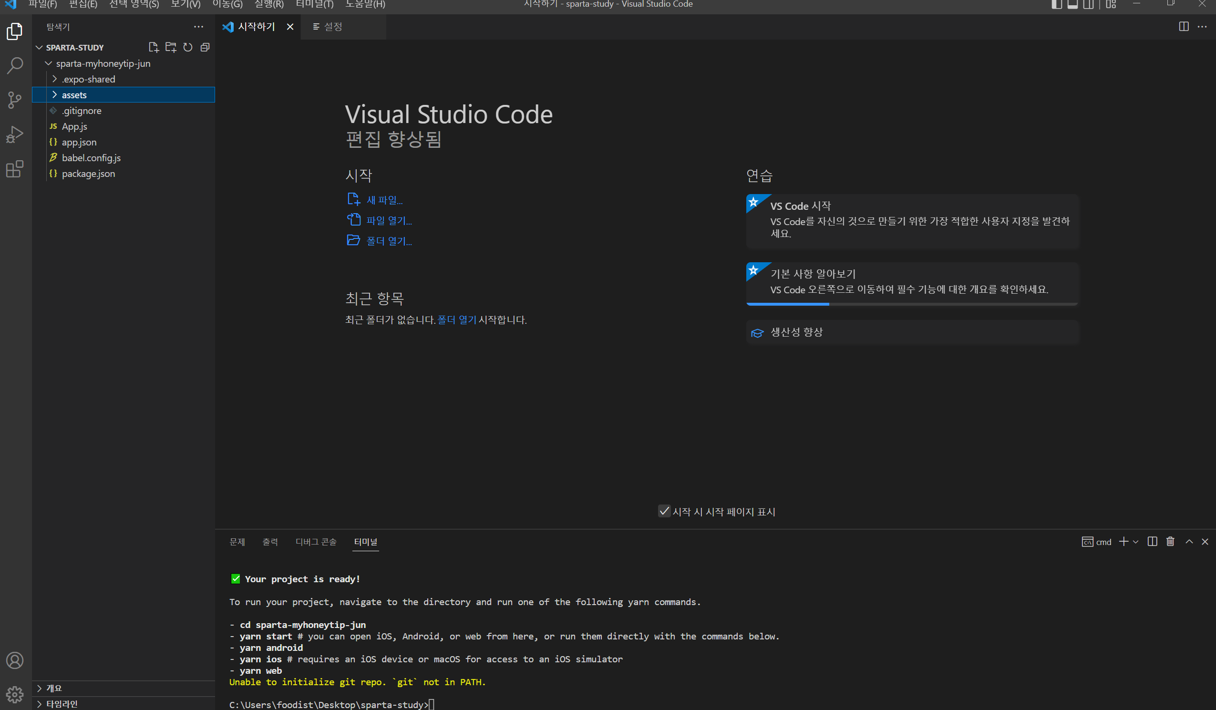Open the 편집(E) menu
The height and width of the screenshot is (710, 1216).
click(x=83, y=4)
